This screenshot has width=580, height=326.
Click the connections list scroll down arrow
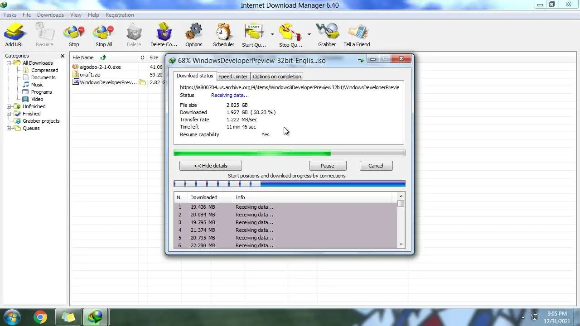pyautogui.click(x=401, y=245)
